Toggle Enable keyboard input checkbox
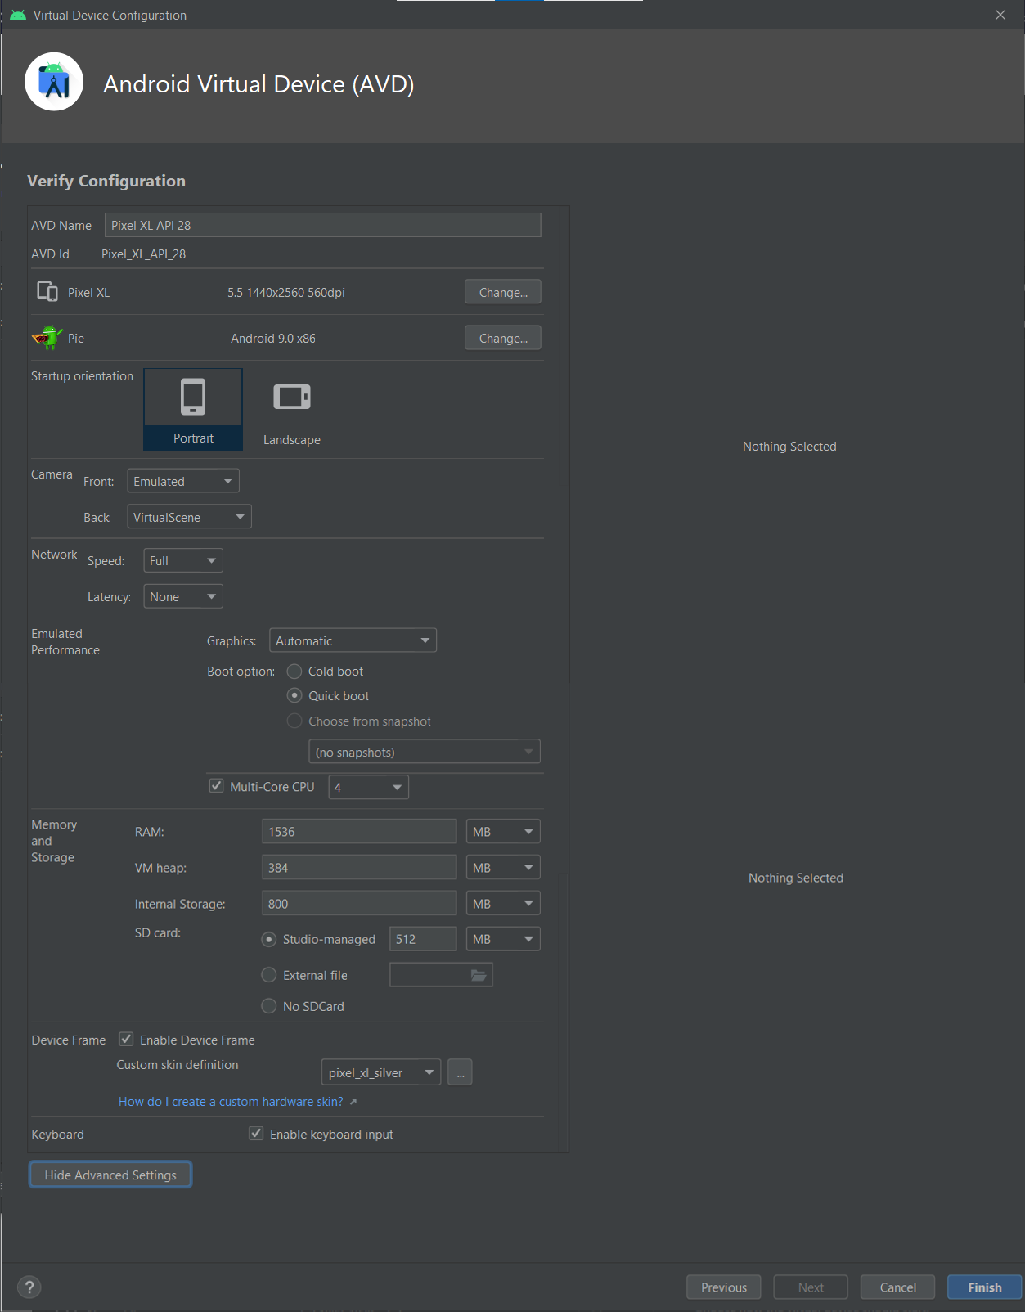Image resolution: width=1025 pixels, height=1312 pixels. coord(256,1134)
